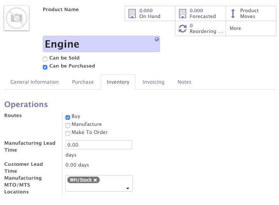Click the Operations section heading

pos(26,104)
